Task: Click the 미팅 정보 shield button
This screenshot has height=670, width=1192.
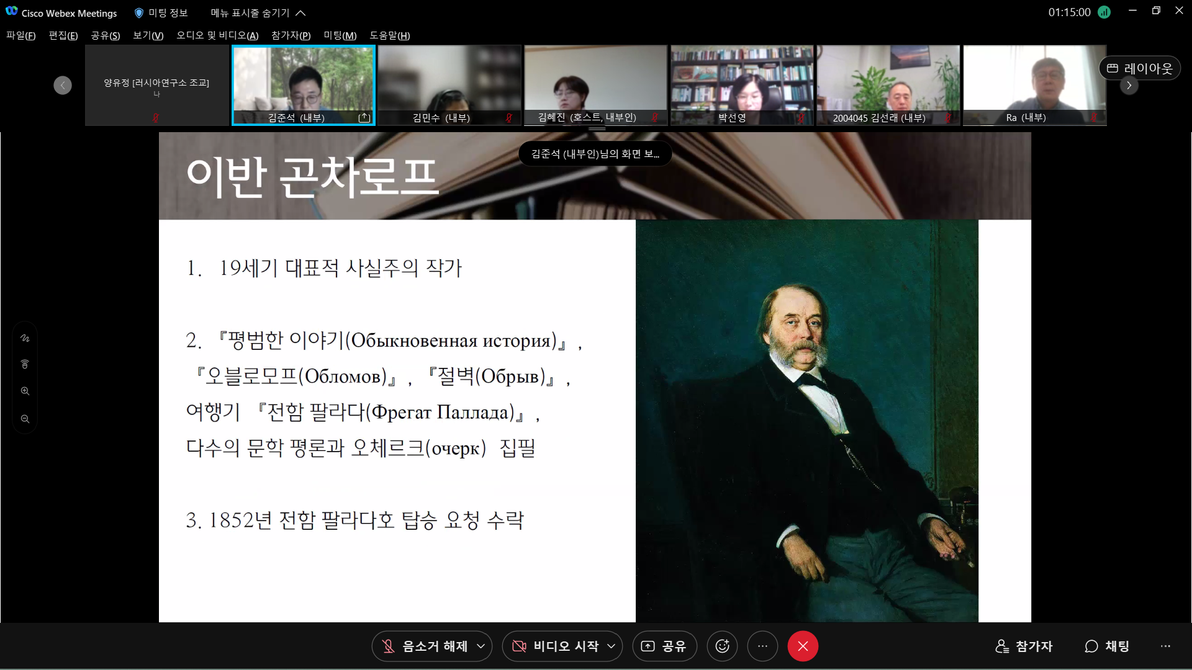Action: [161, 12]
